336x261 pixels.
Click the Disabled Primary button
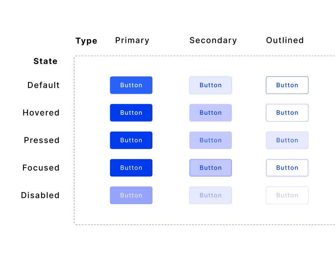coord(131,195)
